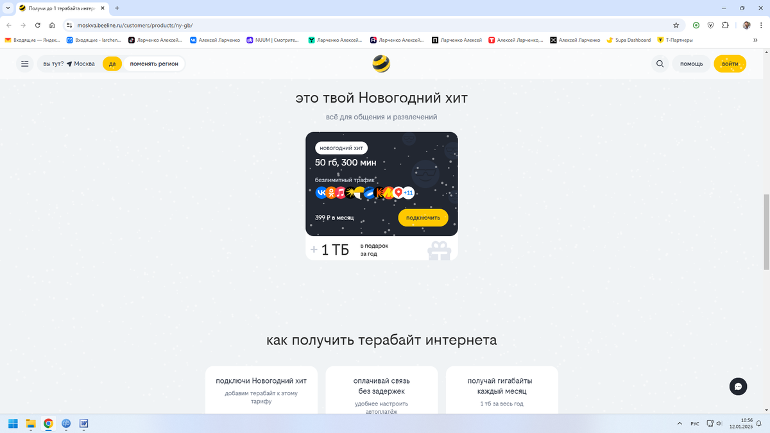This screenshot has height=433, width=770.
Task: Open the chat support bubble
Action: click(738, 386)
